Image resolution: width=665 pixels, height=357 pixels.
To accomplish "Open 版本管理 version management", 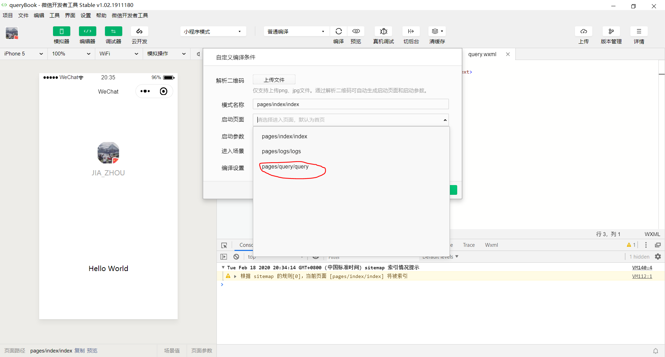I will click(611, 35).
